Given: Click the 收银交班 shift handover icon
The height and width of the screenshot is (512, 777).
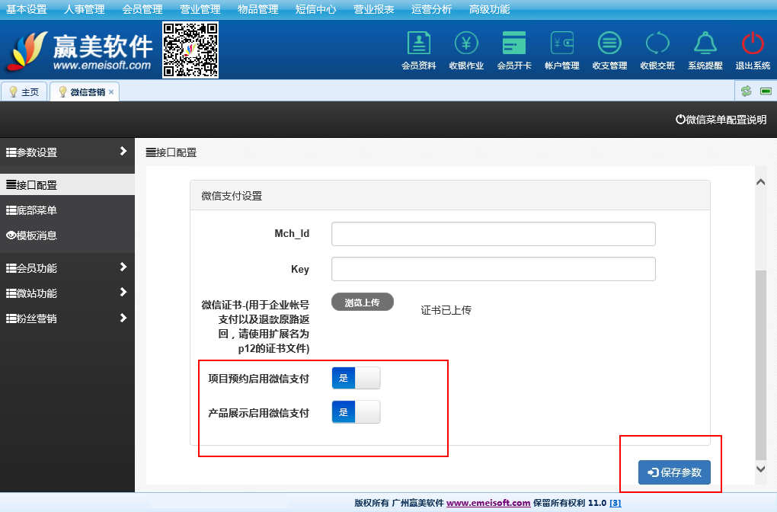Looking at the screenshot, I should (x=657, y=50).
